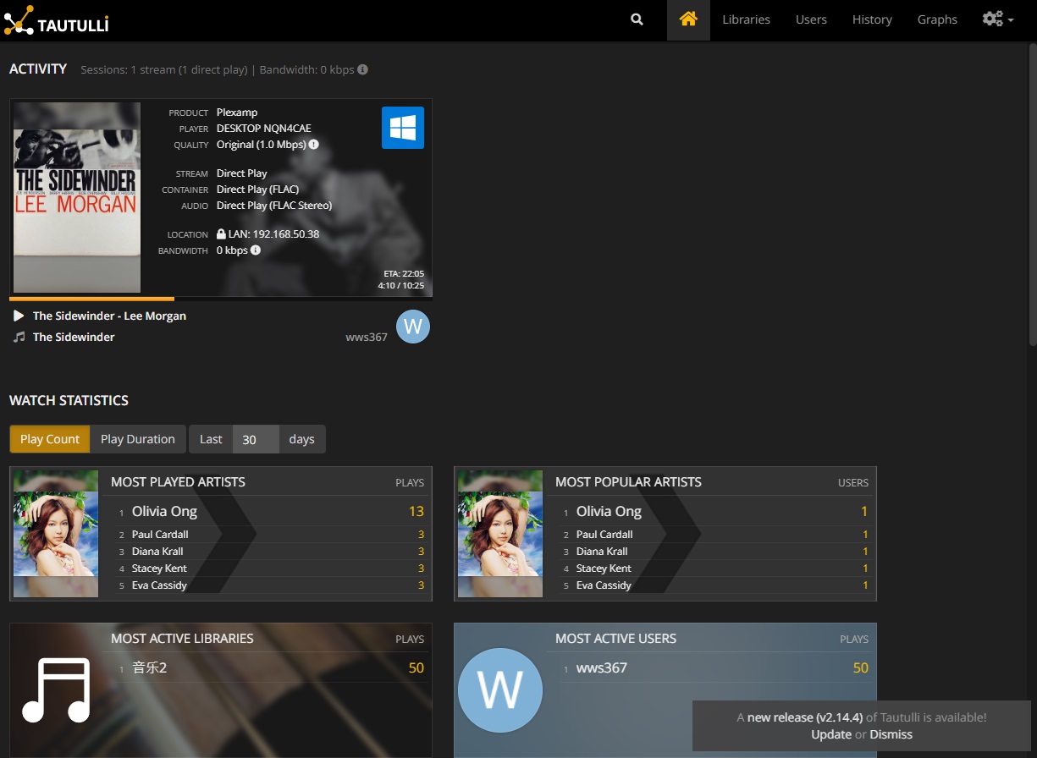
Task: Click Update link in release notification
Action: pyautogui.click(x=830, y=734)
